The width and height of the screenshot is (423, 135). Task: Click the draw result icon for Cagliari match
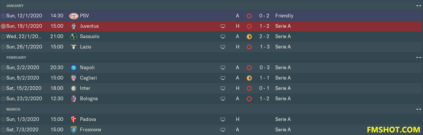pos(249,78)
